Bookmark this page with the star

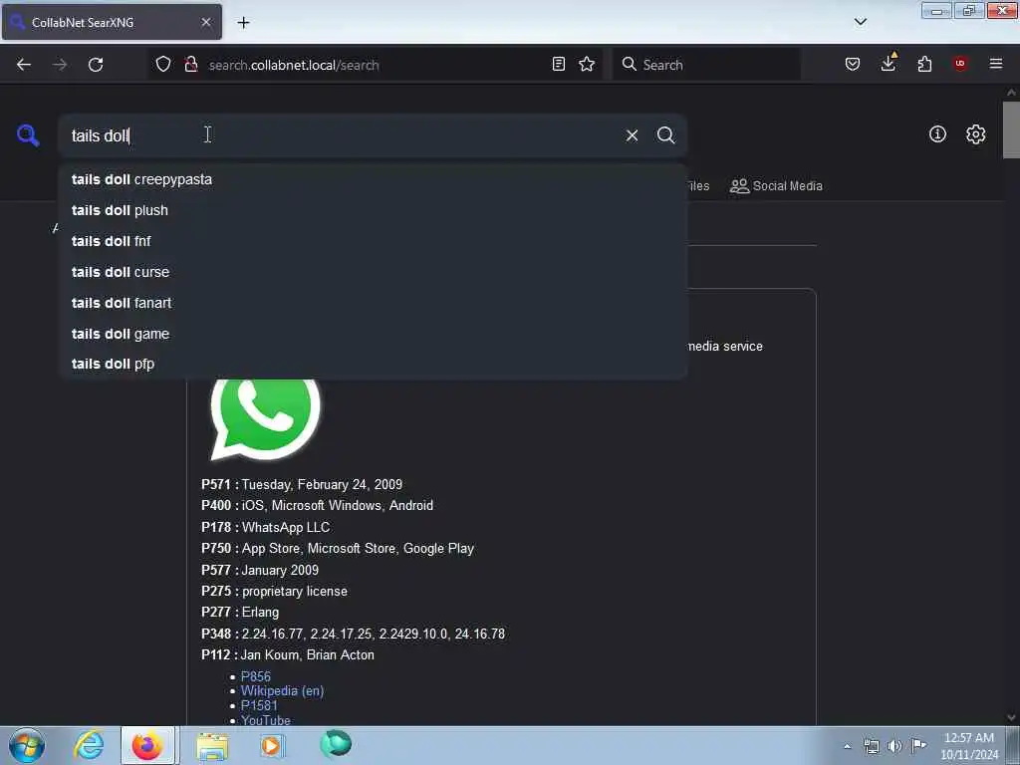587,64
